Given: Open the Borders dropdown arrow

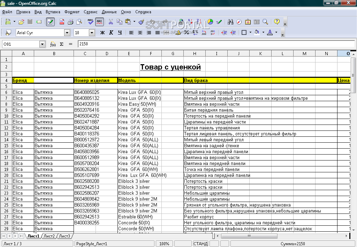Looking at the screenshot, I should pos(250,32).
